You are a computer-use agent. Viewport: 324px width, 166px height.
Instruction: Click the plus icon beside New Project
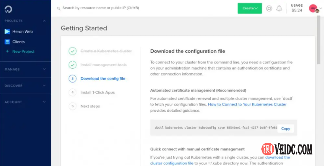[7, 51]
